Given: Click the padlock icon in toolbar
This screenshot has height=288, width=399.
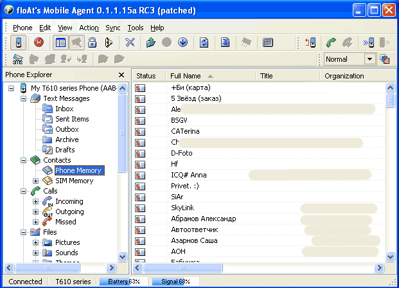Looking at the screenshot, I should (92, 43).
